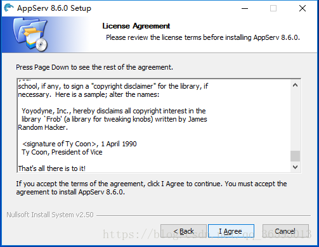This screenshot has width=319, height=247.
Task: Click the disabled maximize window button
Action: pos(273,8)
